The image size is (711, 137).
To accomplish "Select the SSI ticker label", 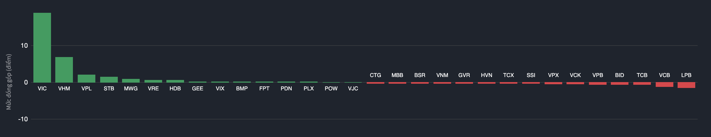I will click(531, 75).
